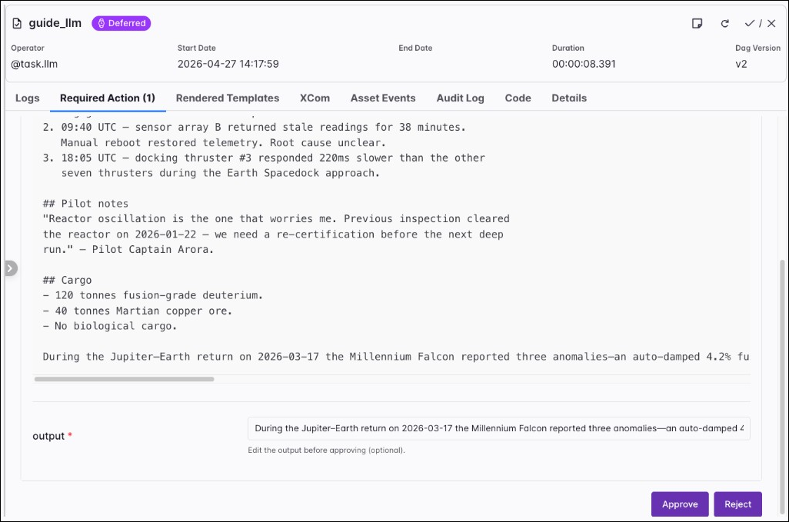Screen dimensions: 789x522
Task: Mark the task instance as success
Action: (750, 24)
